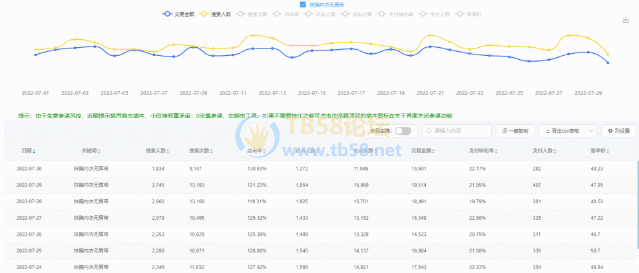Open the 列设置 column settings
The width and height of the screenshot is (639, 273).
(618, 131)
